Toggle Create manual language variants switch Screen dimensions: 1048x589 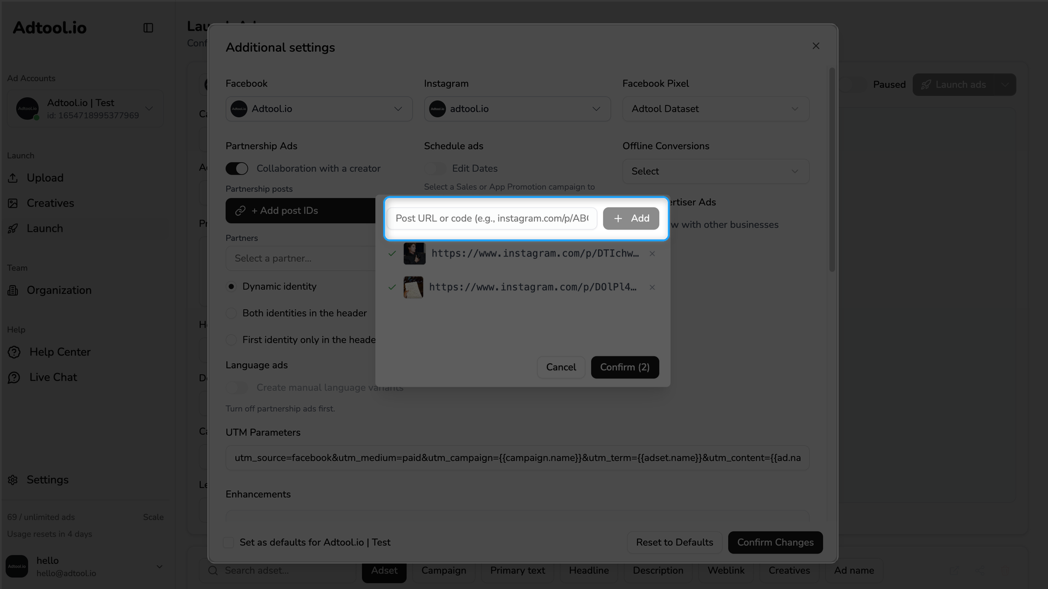click(x=237, y=388)
